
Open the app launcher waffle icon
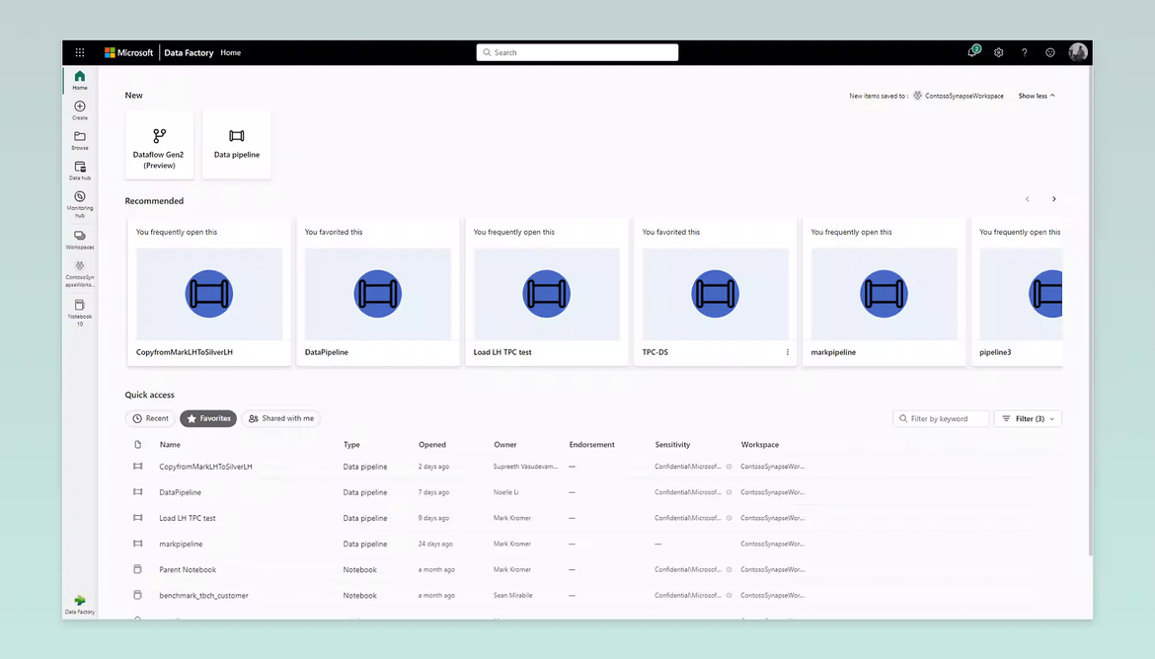click(x=80, y=52)
